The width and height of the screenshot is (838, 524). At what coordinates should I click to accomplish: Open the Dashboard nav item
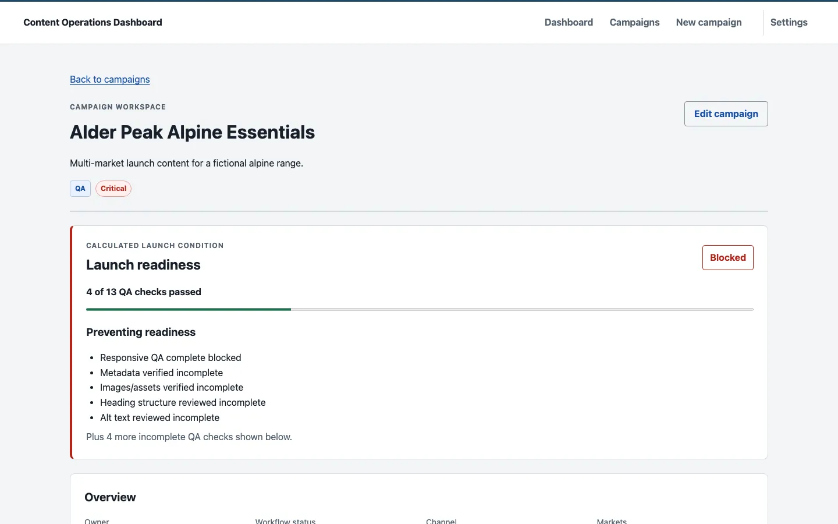(x=569, y=22)
